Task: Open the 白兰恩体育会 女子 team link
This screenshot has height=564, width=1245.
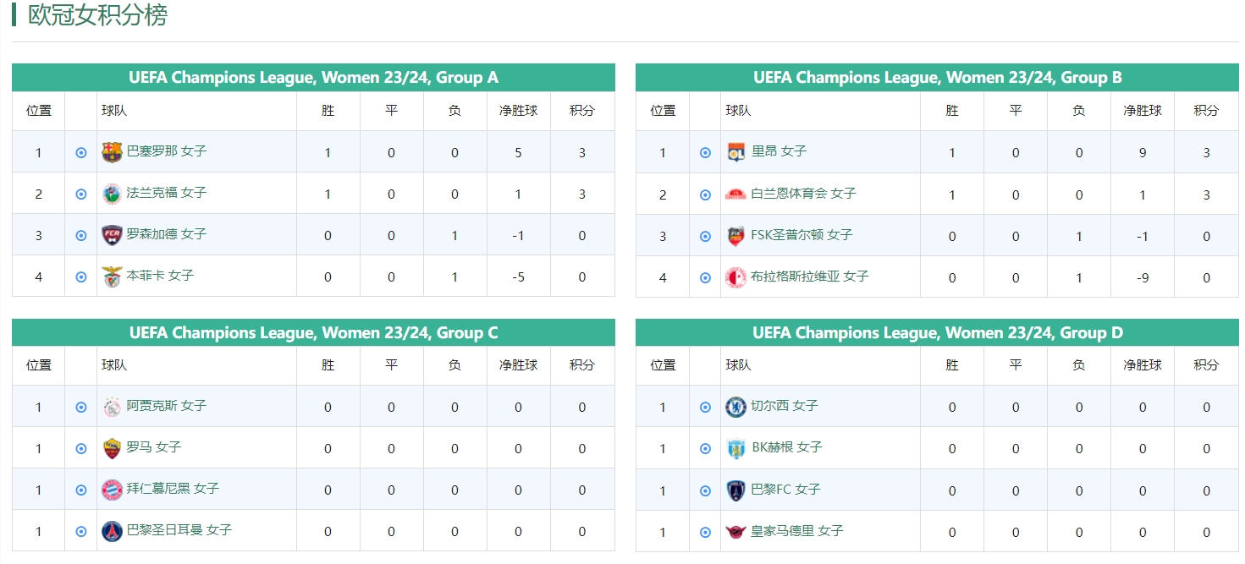Action: (x=803, y=194)
